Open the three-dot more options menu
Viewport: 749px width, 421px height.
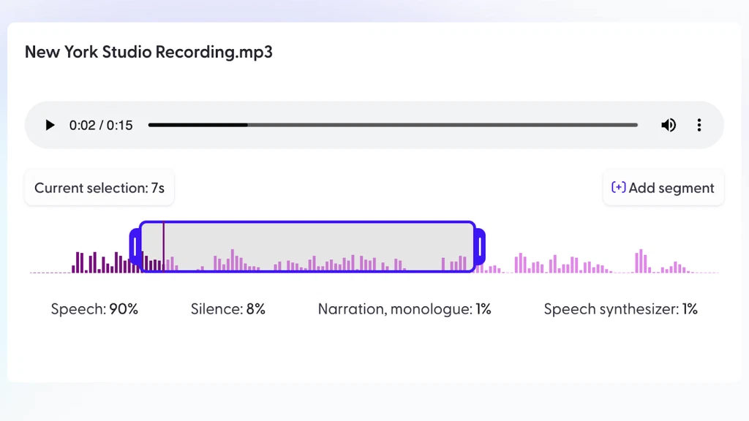tap(699, 125)
